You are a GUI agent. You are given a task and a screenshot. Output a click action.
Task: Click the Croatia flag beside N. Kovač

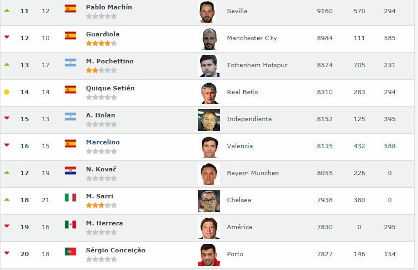coord(70,170)
